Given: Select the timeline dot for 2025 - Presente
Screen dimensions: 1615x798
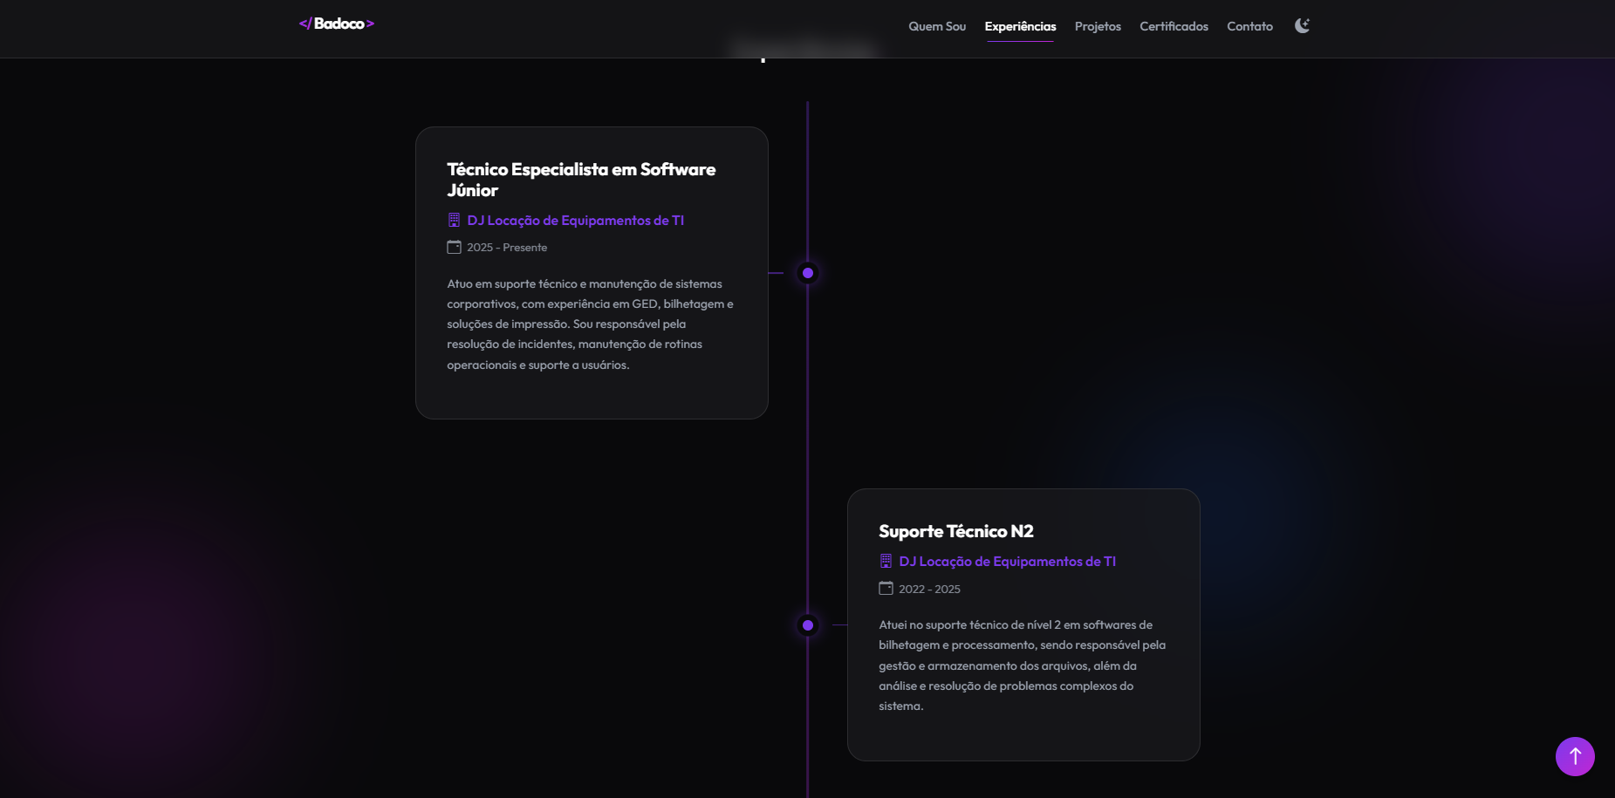Looking at the screenshot, I should tap(808, 273).
